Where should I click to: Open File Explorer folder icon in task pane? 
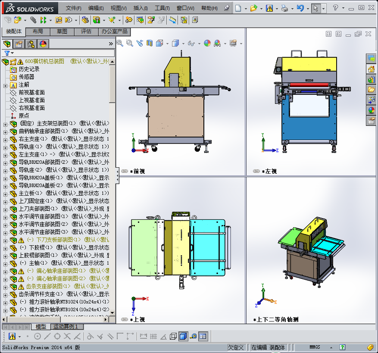pos(371,90)
